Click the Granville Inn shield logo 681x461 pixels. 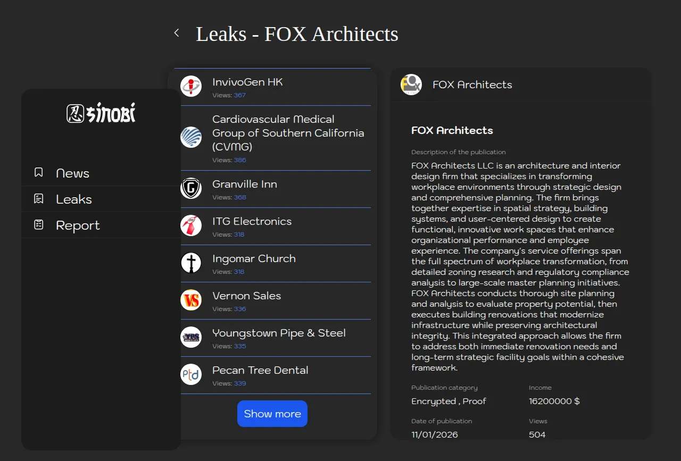191,188
